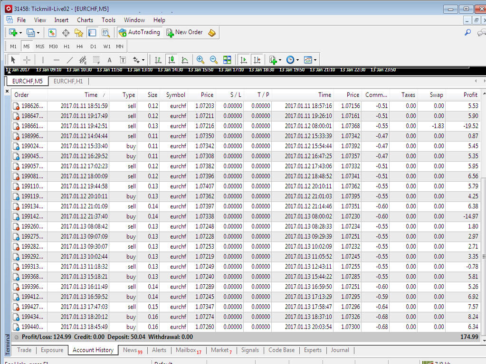The height and width of the screenshot is (364, 486).
Task: Open the Insert menu
Action: click(x=61, y=20)
